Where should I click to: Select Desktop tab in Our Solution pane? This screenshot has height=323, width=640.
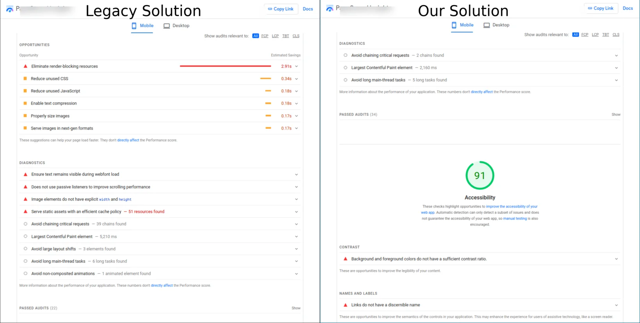click(496, 25)
